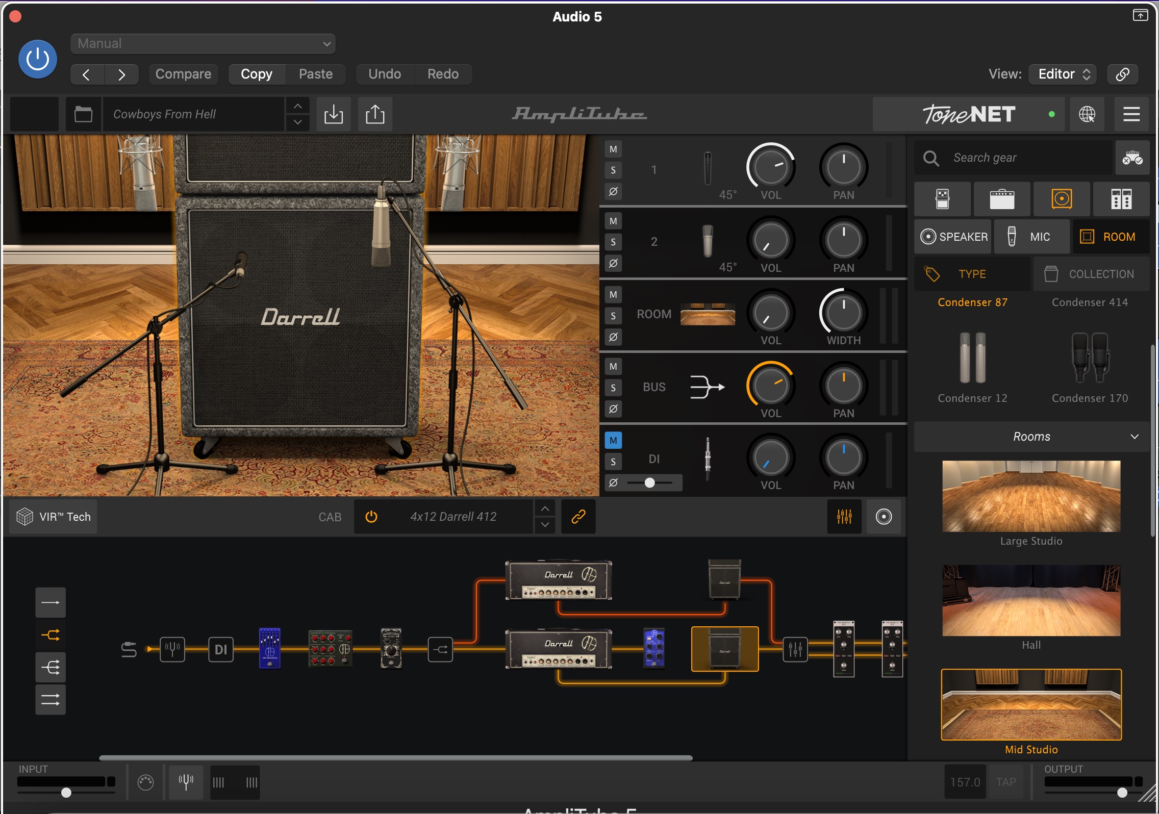Go to previous preset with left arrow
Viewport: 1159px width, 814px height.
pos(87,74)
